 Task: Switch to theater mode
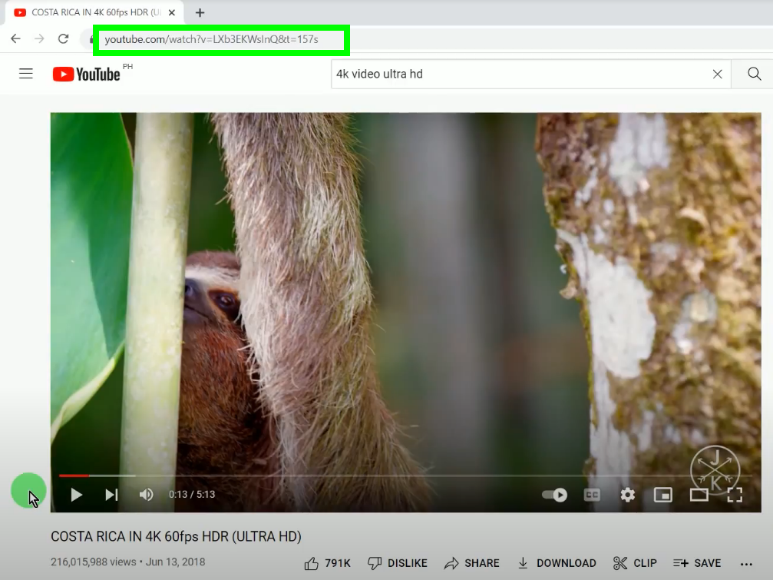(x=699, y=495)
